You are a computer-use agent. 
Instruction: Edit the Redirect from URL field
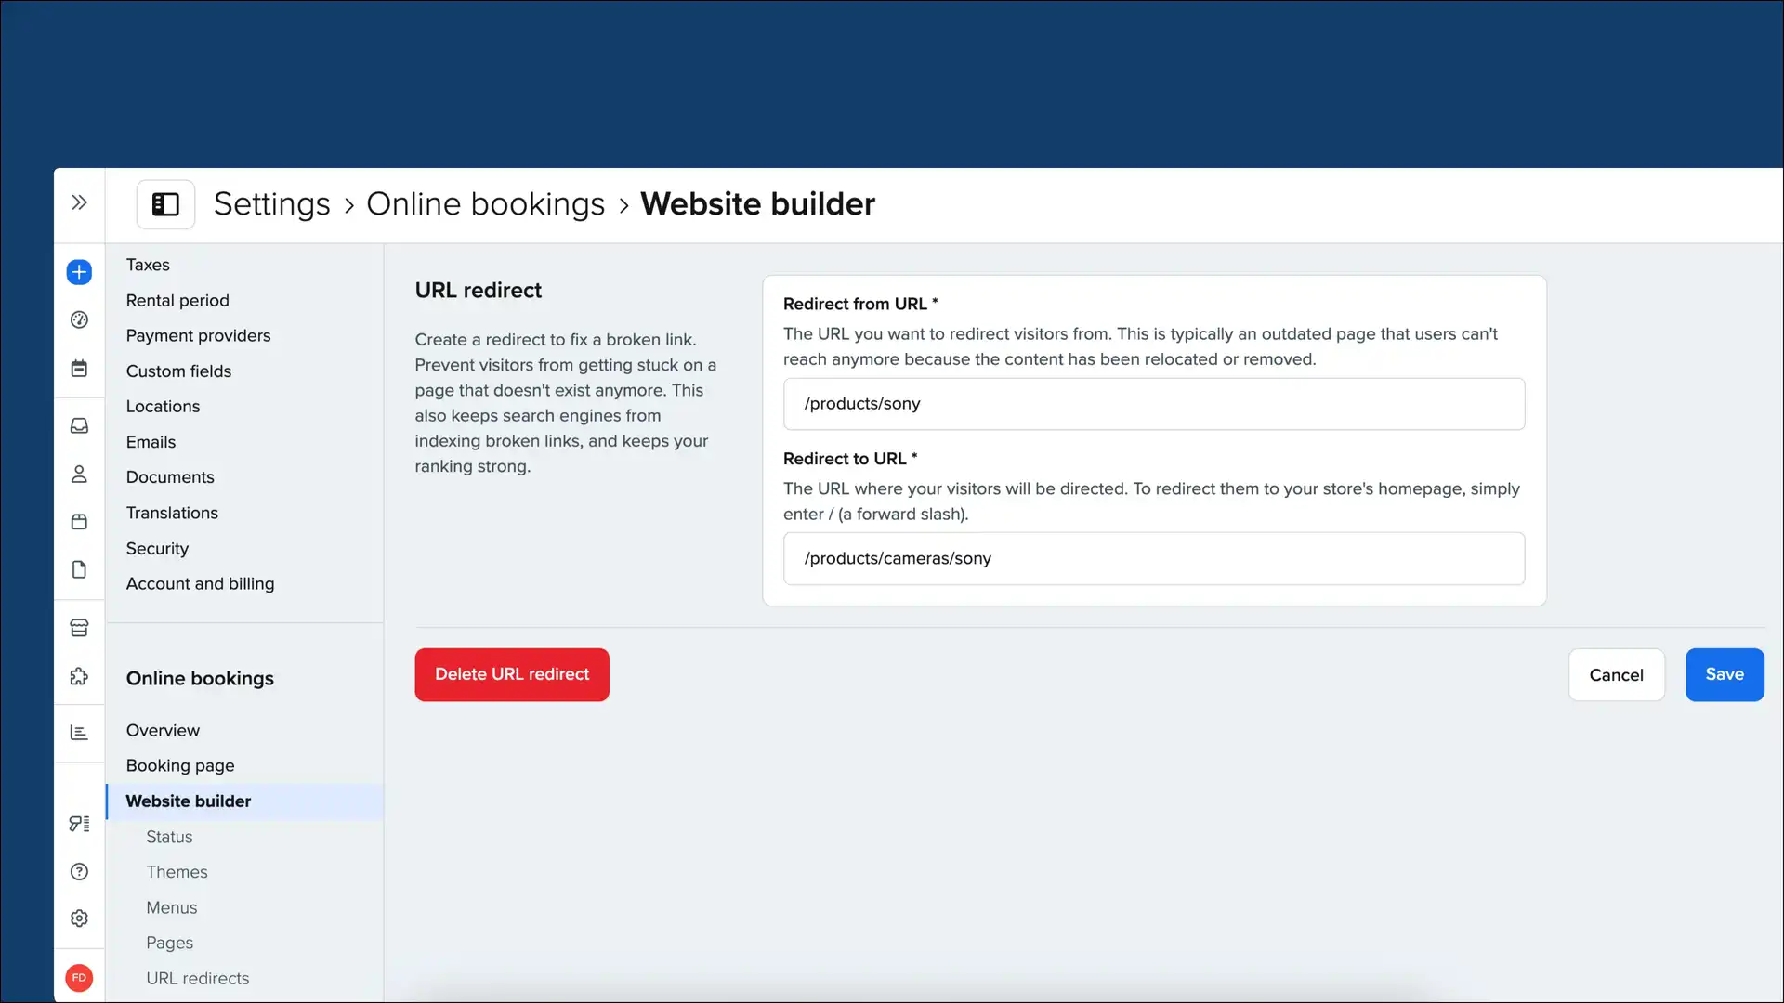(x=1152, y=404)
